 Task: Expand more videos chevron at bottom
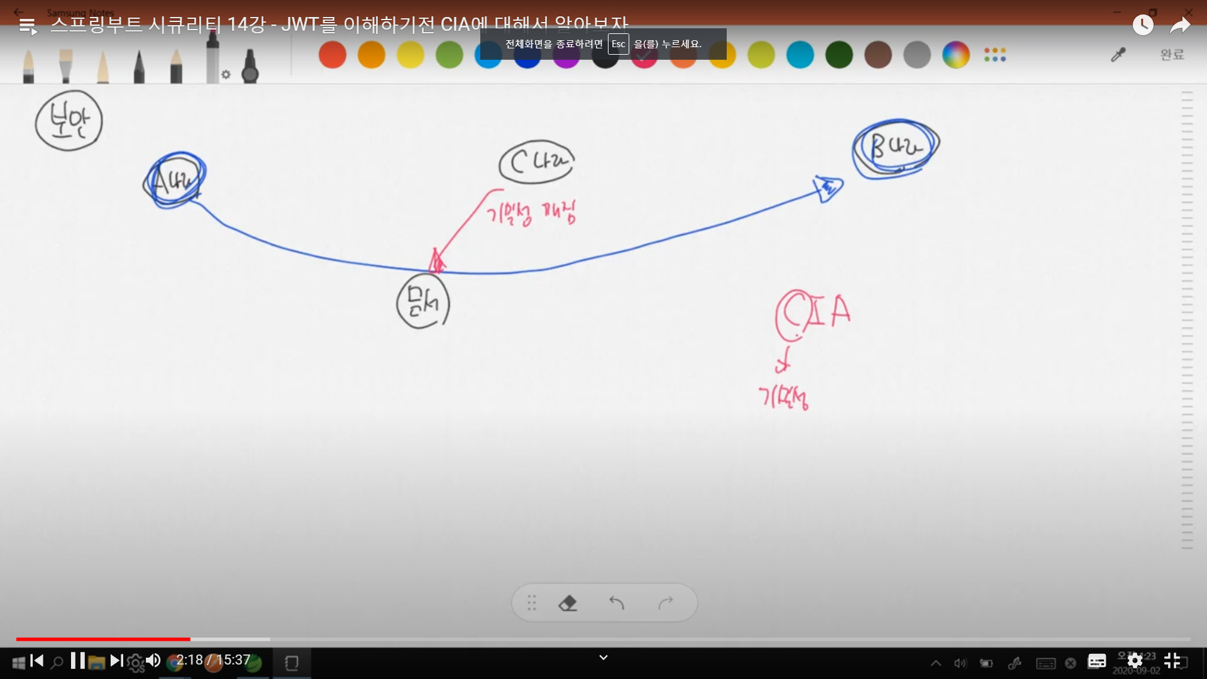click(603, 658)
